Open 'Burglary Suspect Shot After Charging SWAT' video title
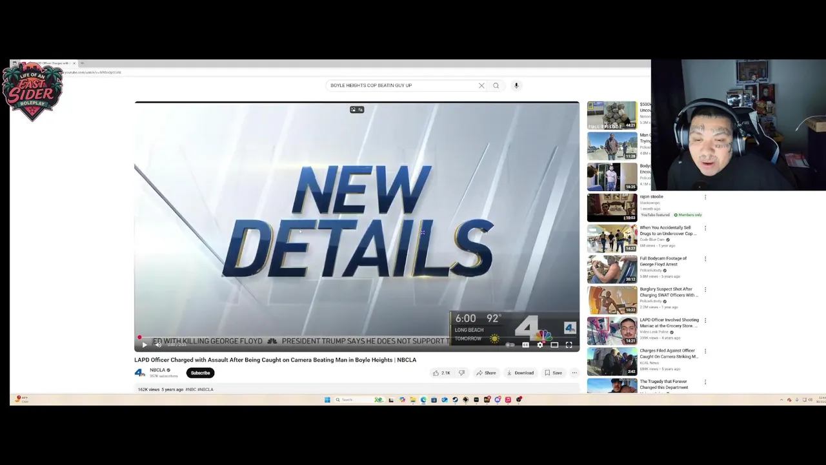The height and width of the screenshot is (465, 826). tap(669, 292)
